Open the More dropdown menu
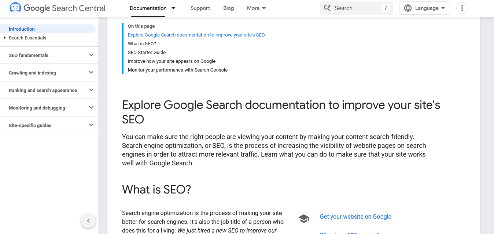The width and height of the screenshot is (494, 234). click(x=257, y=8)
